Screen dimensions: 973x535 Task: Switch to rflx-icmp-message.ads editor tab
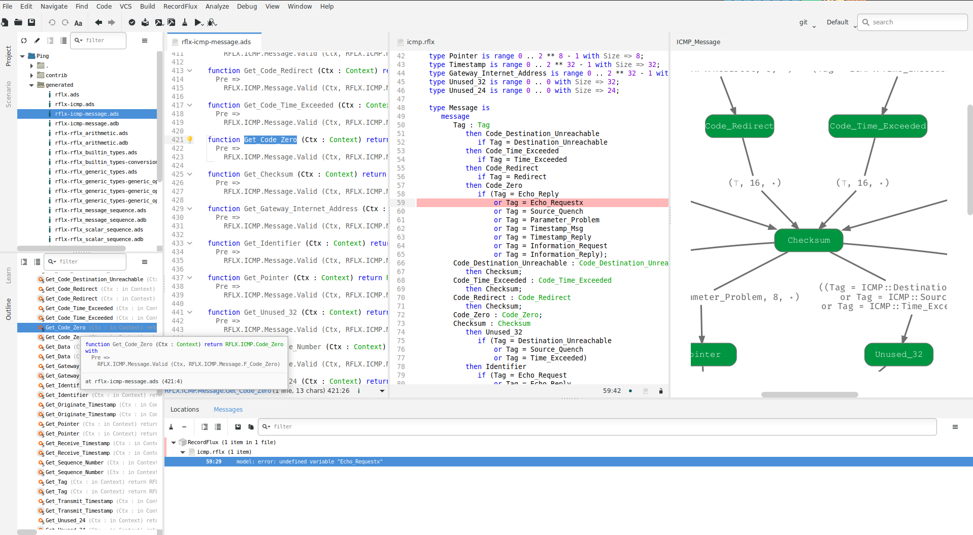[215, 42]
